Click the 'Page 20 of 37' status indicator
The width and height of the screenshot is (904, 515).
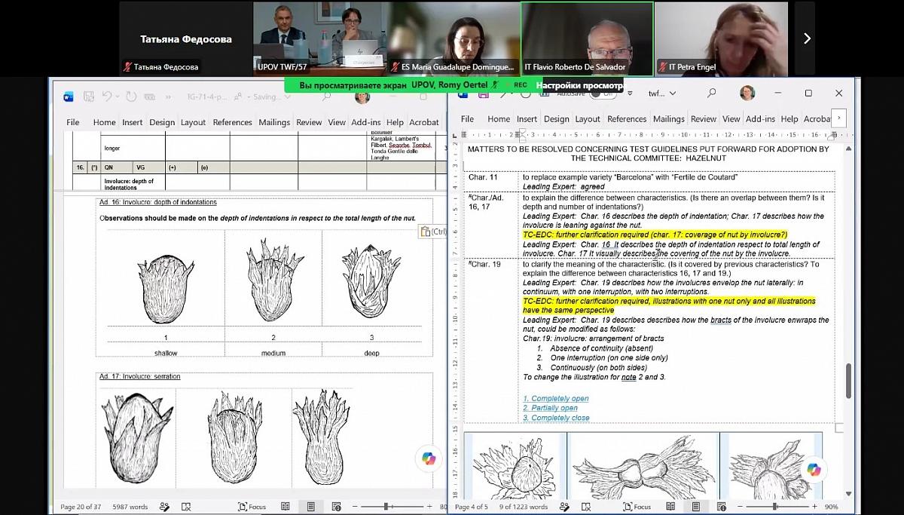pos(81,507)
